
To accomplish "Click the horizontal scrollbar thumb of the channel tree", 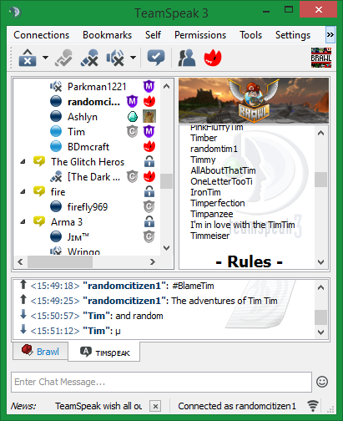I will (60, 261).
